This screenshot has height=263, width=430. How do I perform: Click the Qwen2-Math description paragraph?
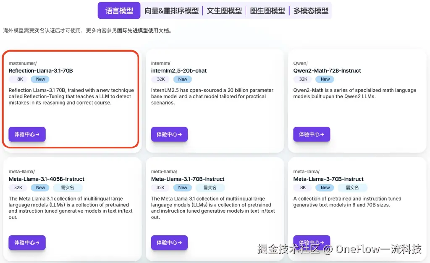click(x=354, y=94)
